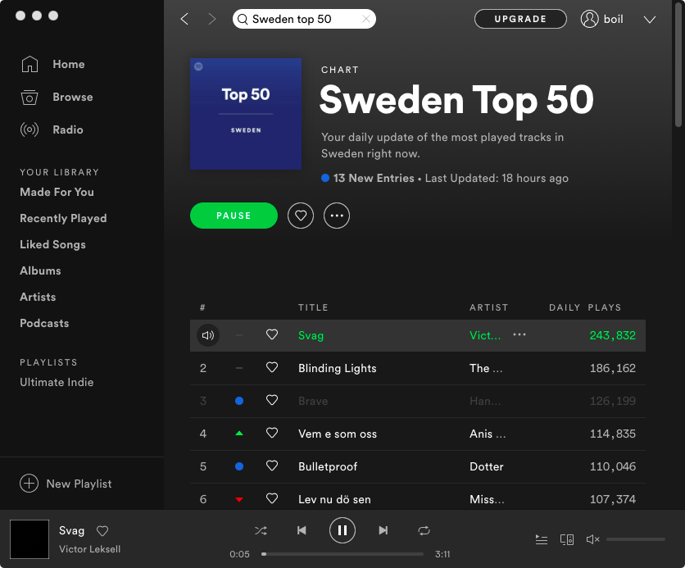Screen dimensions: 685x568
Task: Open the boil user profile
Action: pyautogui.click(x=602, y=19)
